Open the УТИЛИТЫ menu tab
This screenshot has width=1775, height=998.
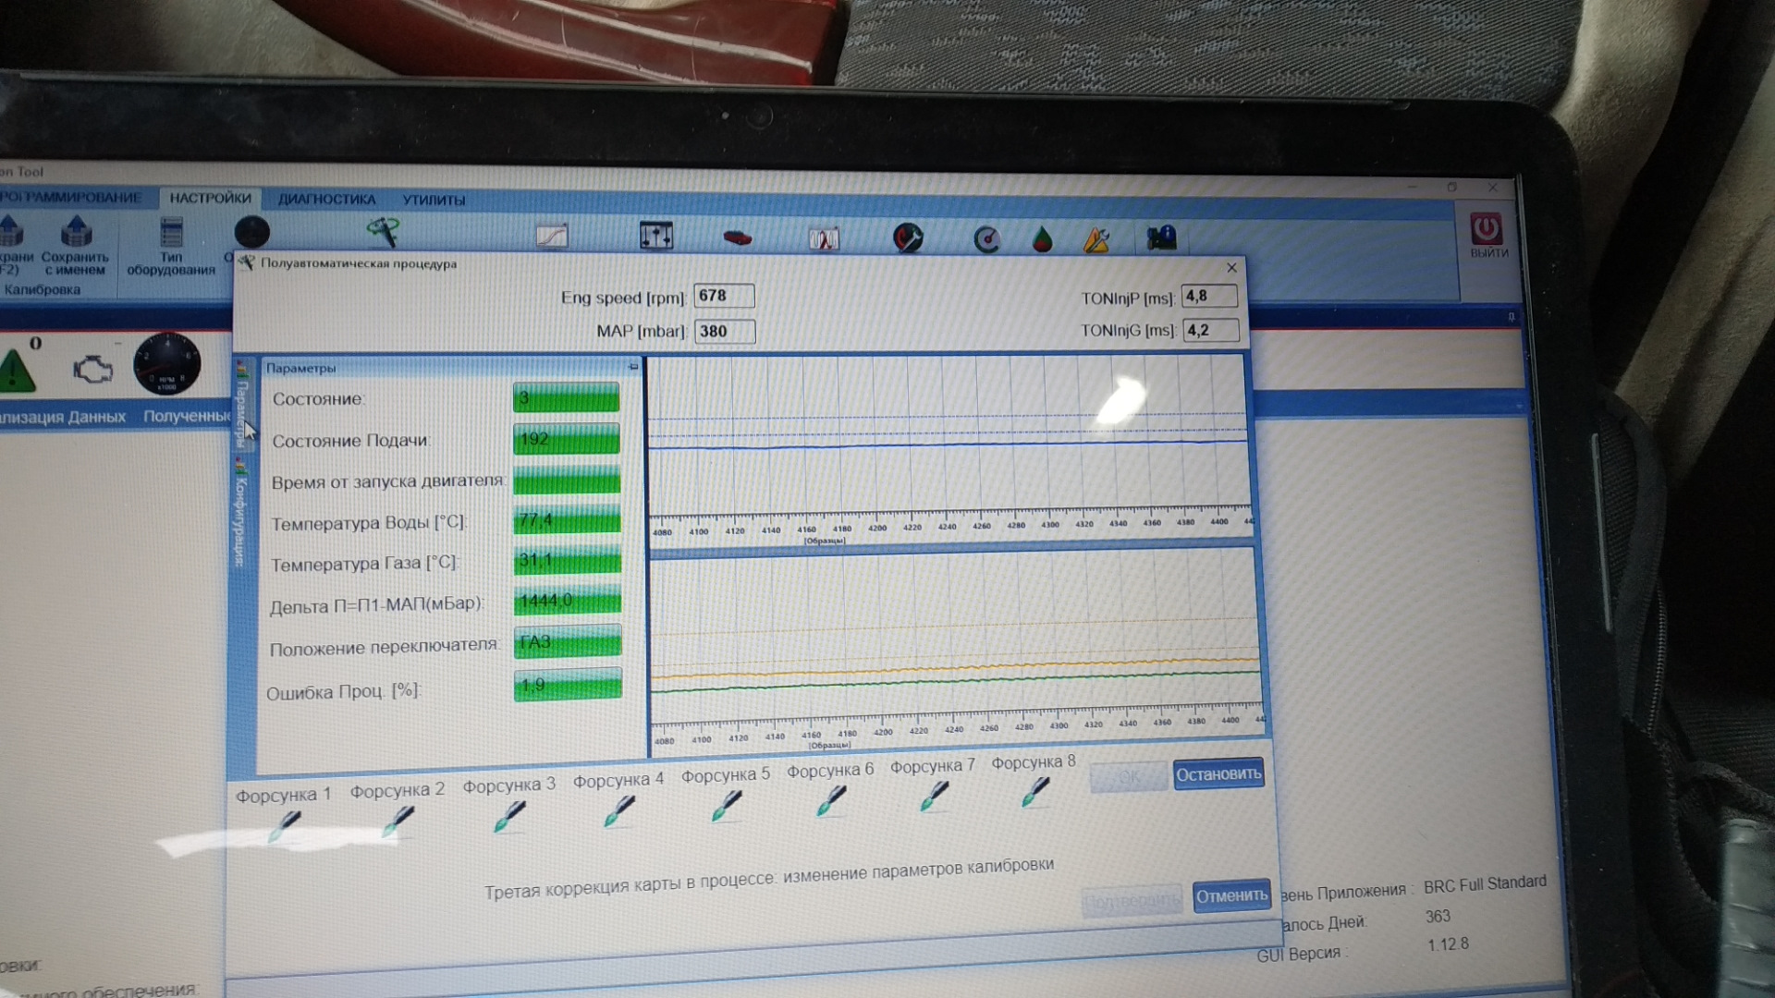434,200
